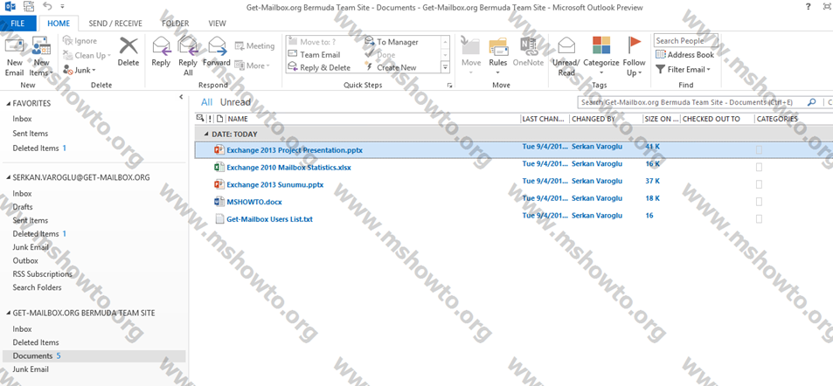This screenshot has height=386, width=833.
Task: Select the Move to: ? quick step
Action: tap(312, 42)
